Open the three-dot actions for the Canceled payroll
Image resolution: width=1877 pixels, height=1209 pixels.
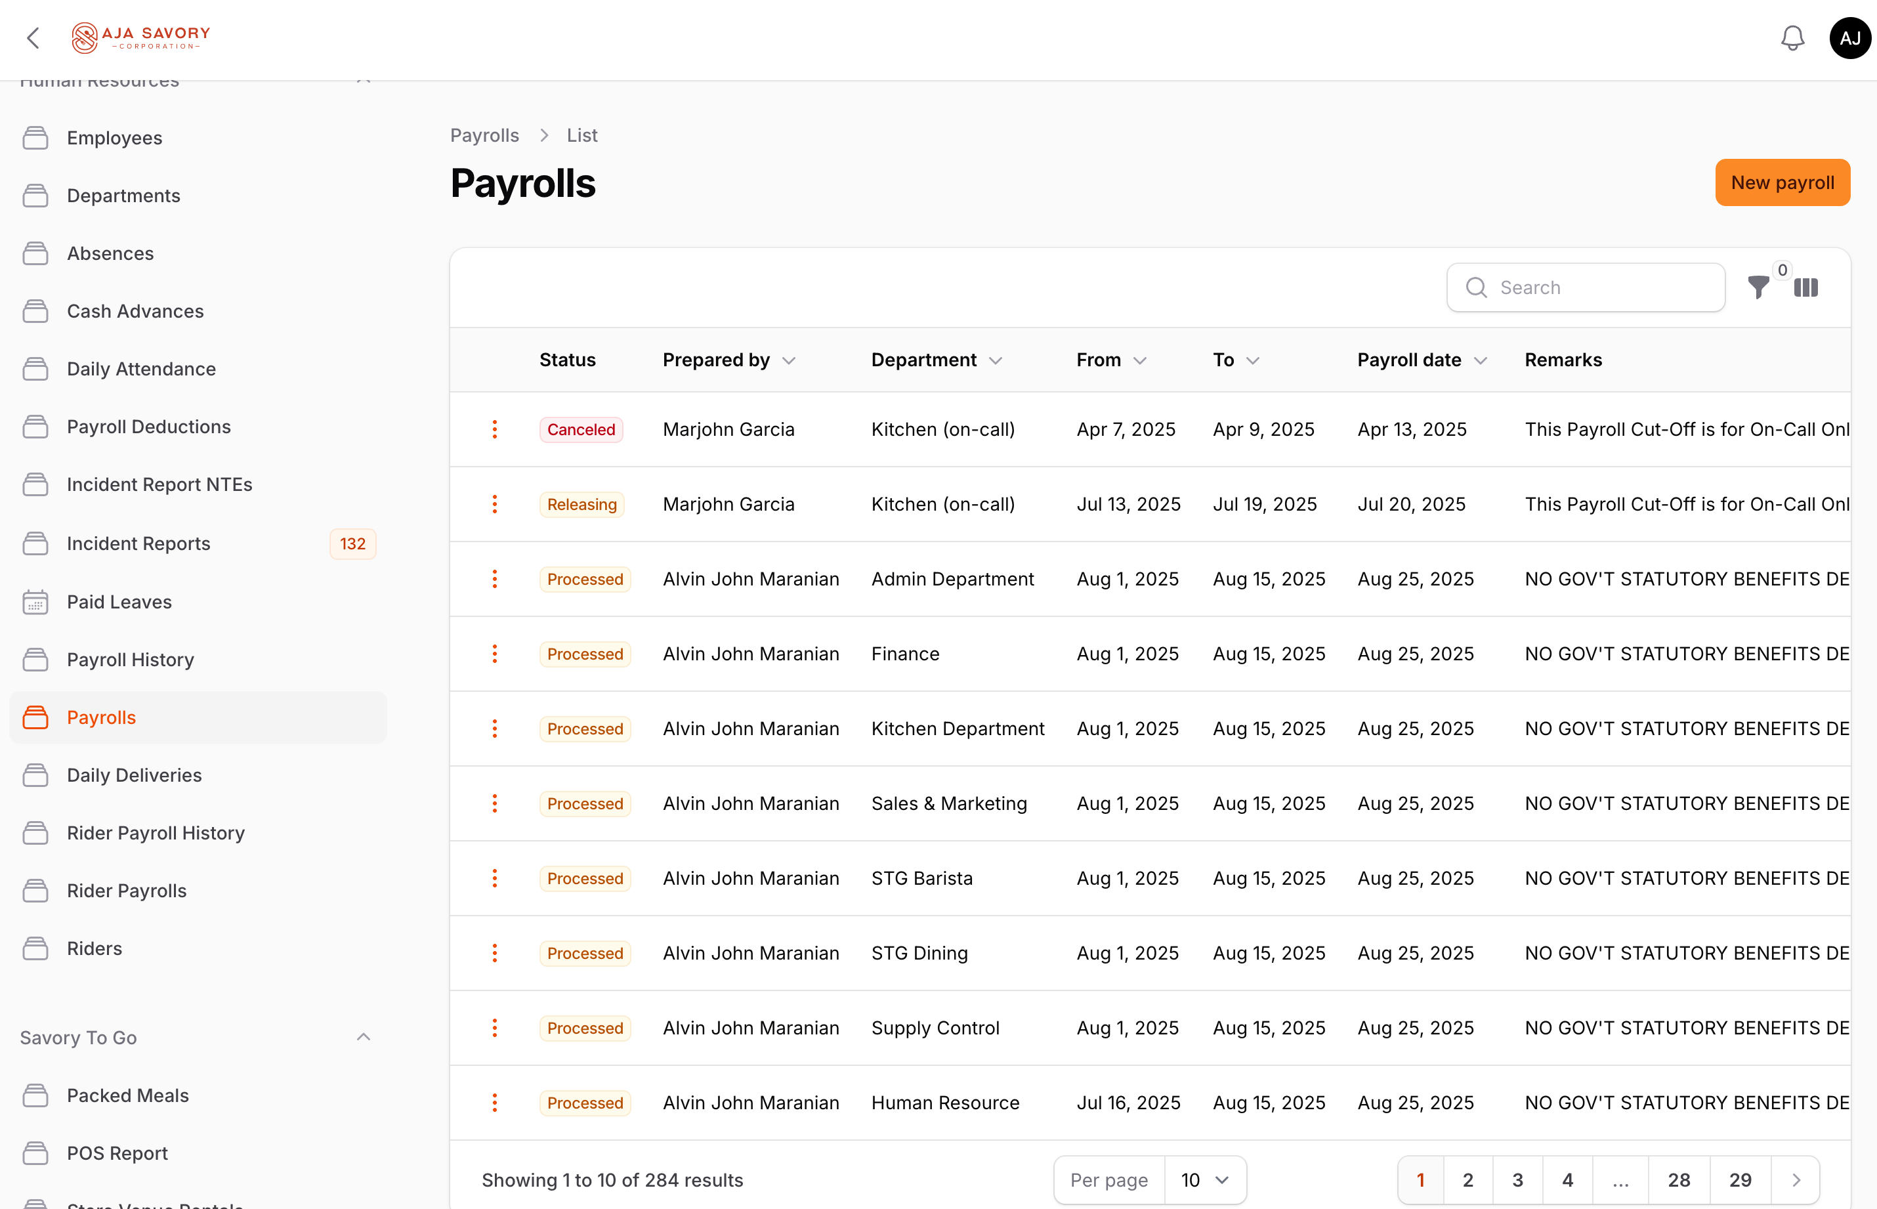tap(495, 429)
